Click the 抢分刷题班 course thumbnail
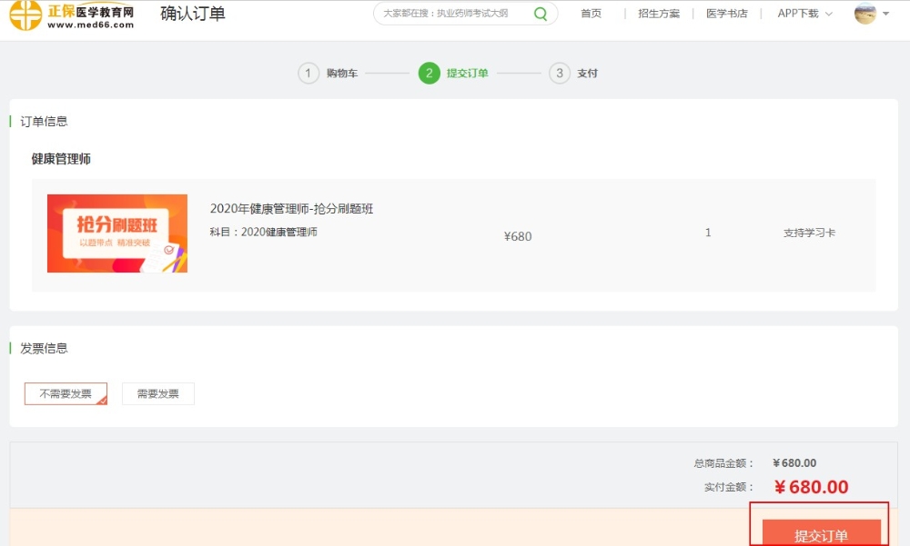The width and height of the screenshot is (910, 546). tap(117, 233)
